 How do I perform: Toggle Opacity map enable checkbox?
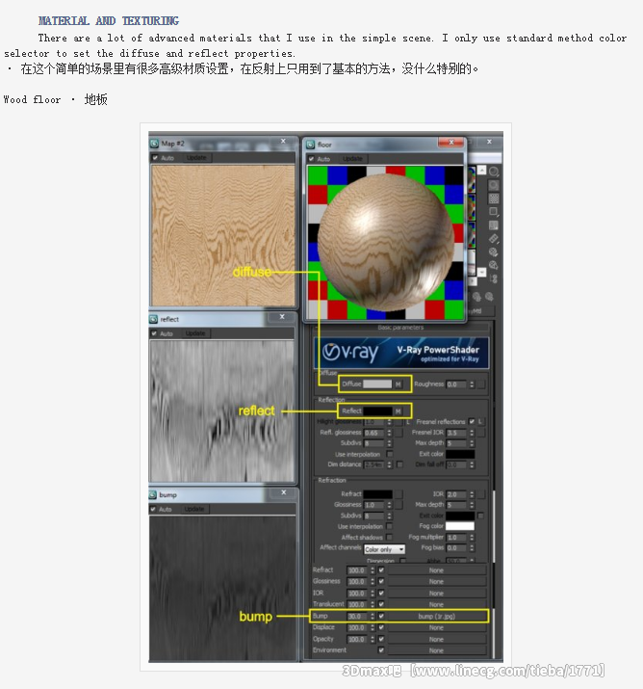tap(381, 639)
